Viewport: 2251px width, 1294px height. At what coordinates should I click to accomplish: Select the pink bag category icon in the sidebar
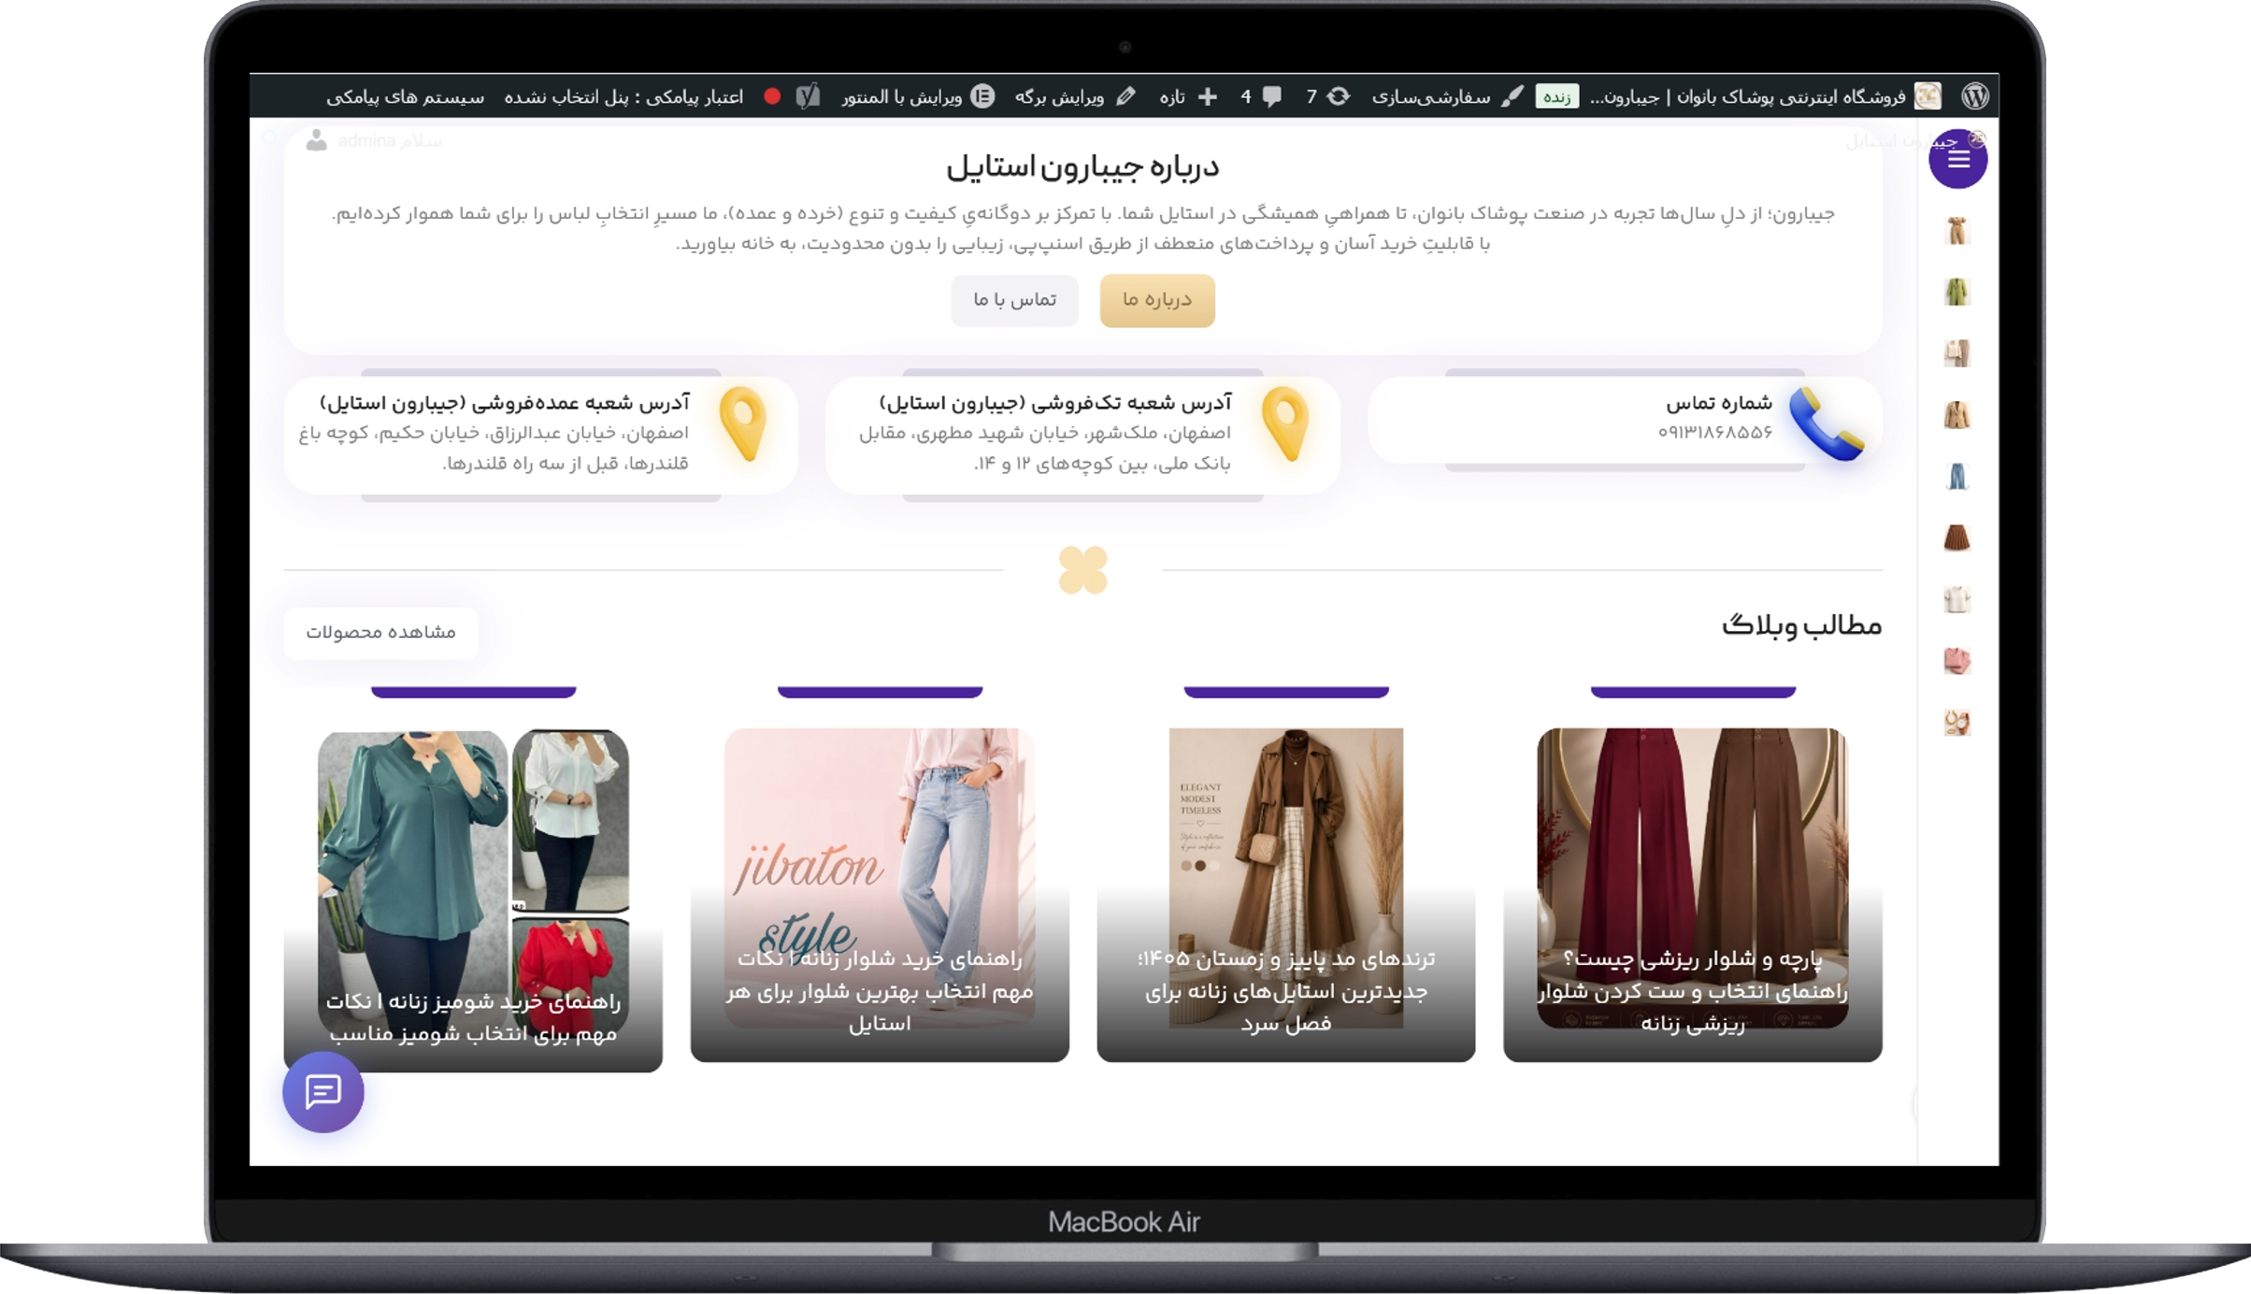[x=1957, y=661]
